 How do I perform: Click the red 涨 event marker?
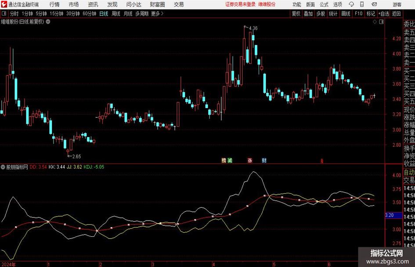[250, 160]
